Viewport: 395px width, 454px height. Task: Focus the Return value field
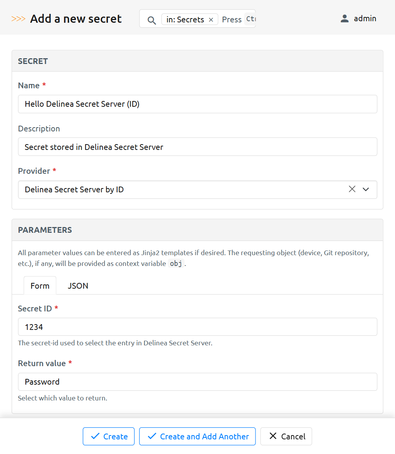197,382
